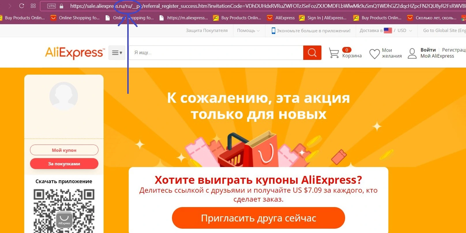The image size is (466, 233).
Task: Expand the "Помощь" dropdown menu
Action: 248,31
